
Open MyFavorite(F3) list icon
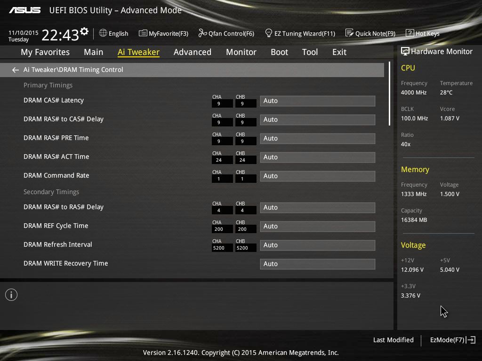tap(143, 33)
